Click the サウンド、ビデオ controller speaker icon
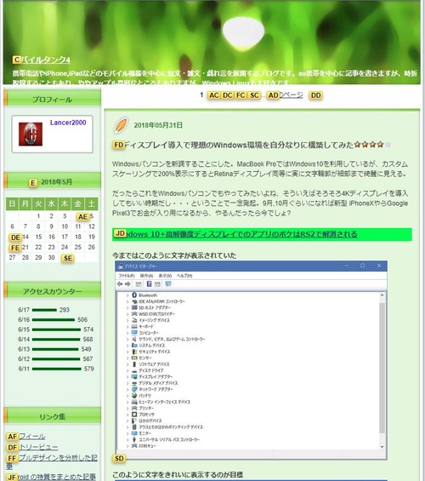This screenshot has height=481, width=425. point(134,339)
